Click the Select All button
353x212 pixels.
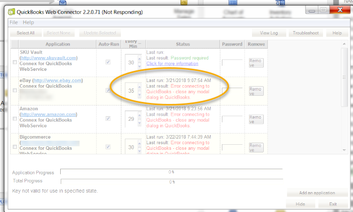click(x=26, y=33)
